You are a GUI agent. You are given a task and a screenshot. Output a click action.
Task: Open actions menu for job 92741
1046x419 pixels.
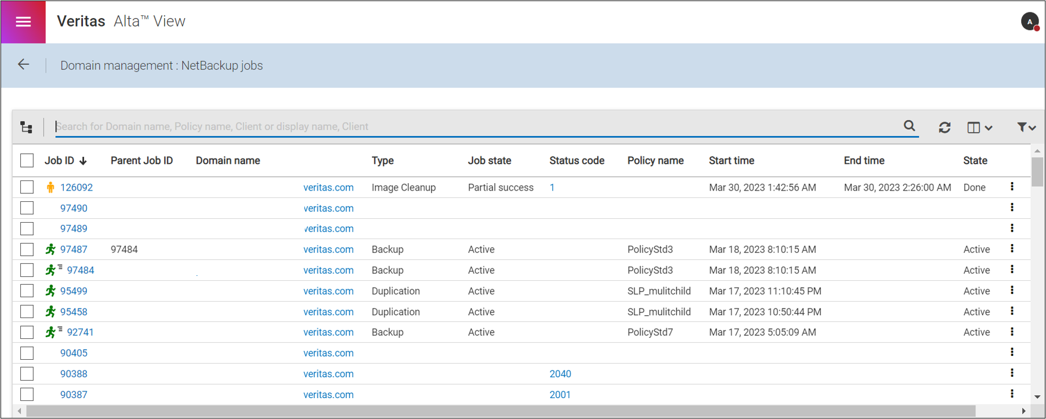pos(1012,332)
